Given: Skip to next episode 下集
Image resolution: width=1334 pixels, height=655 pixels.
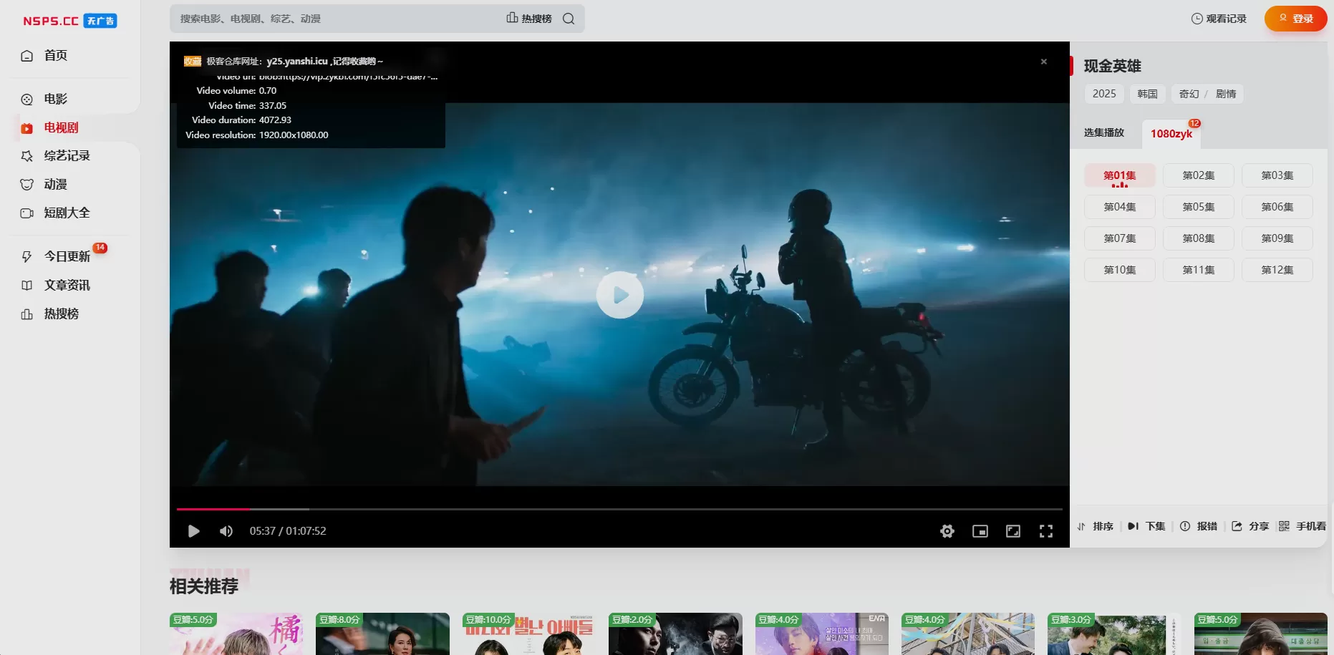Looking at the screenshot, I should tap(1146, 526).
